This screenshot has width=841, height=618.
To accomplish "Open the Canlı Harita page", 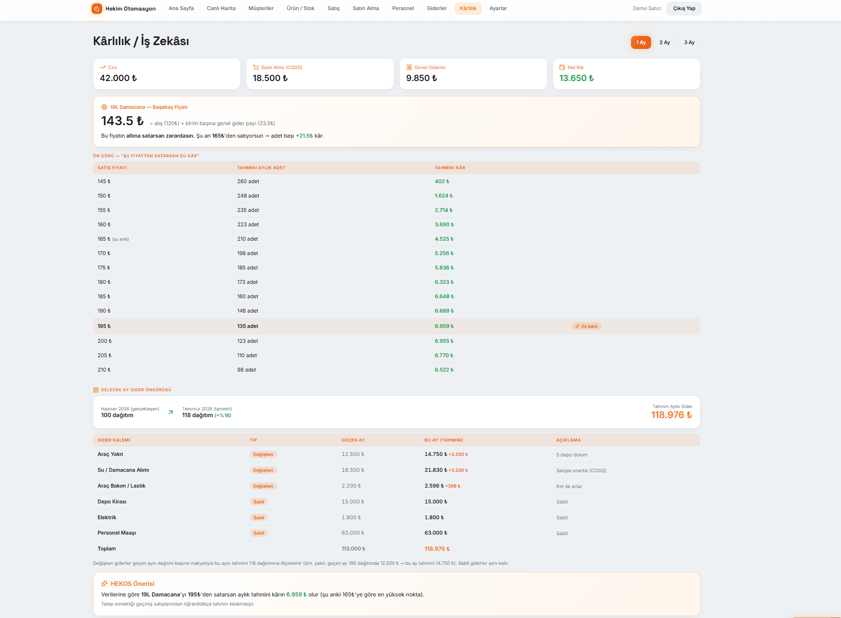I will point(221,9).
